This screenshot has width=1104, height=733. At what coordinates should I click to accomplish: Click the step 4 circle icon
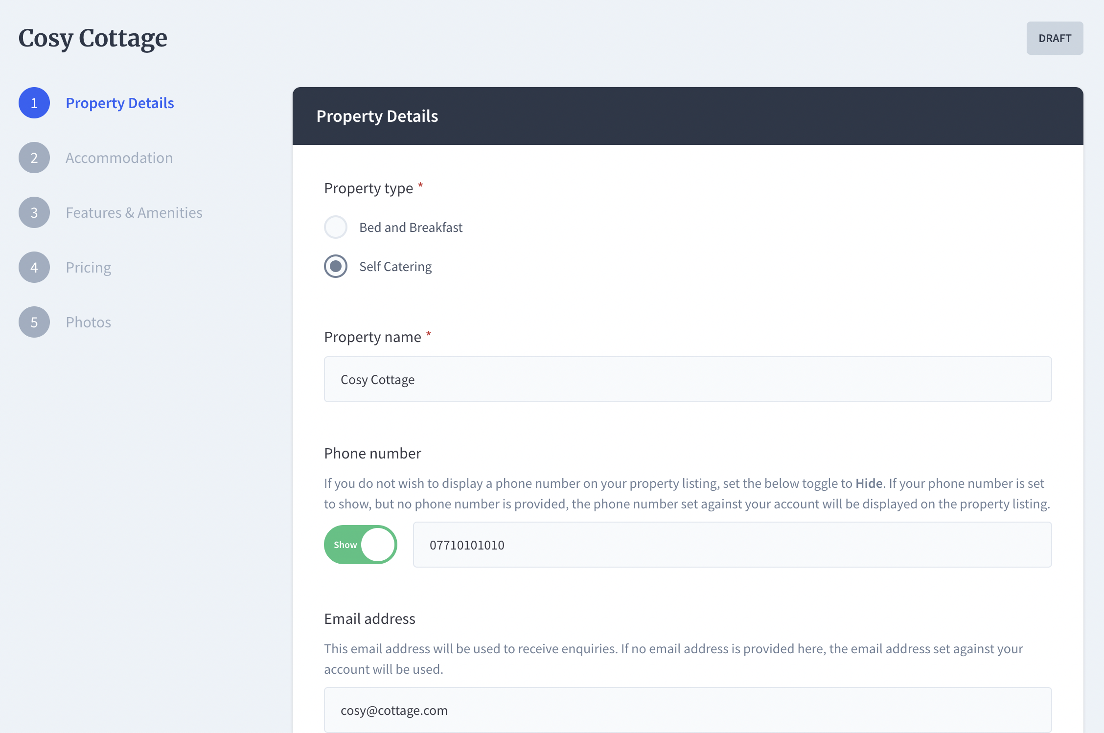[34, 267]
